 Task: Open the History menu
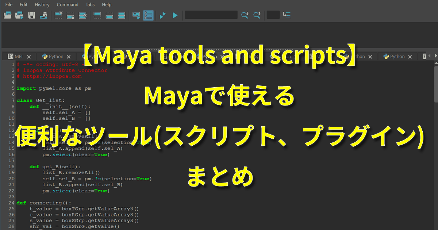point(42,5)
